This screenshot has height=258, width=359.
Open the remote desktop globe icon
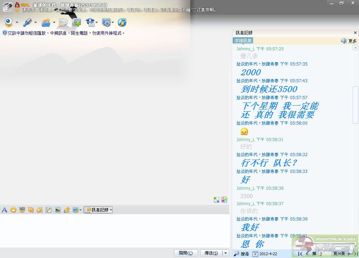(122, 23)
